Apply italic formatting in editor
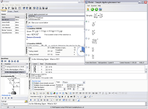Screen dimensions: 148x109 pyautogui.click(x=65, y=97)
